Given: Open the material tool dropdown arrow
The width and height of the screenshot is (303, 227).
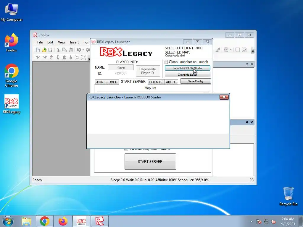Looking at the screenshot, I should coord(231,50).
